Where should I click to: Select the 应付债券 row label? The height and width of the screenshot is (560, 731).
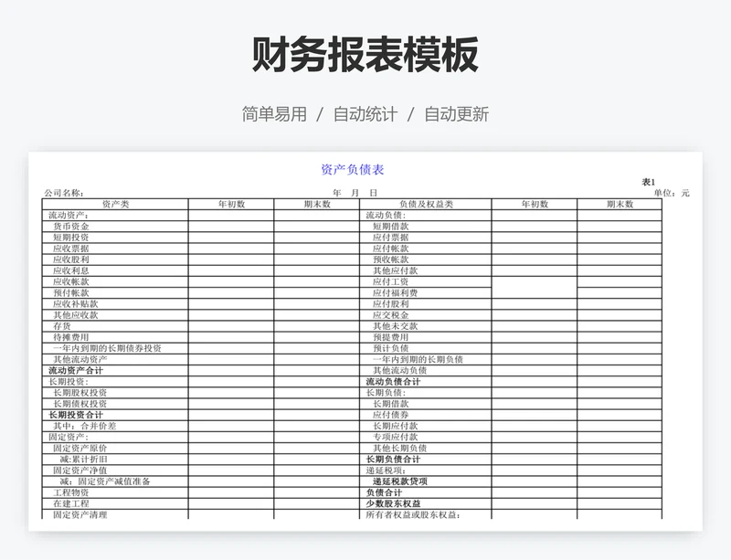(391, 415)
